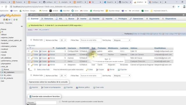
Task: Expand tbl_products tree node
Action: pyautogui.click(x=1, y=78)
